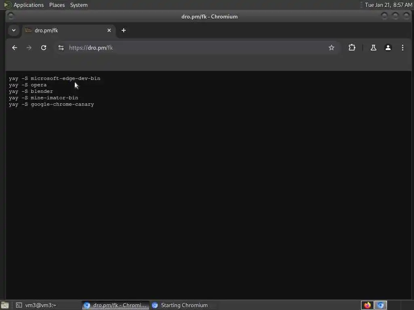The image size is (414, 310).
Task: Click the text 'yay -S blender'
Action: pos(31,91)
